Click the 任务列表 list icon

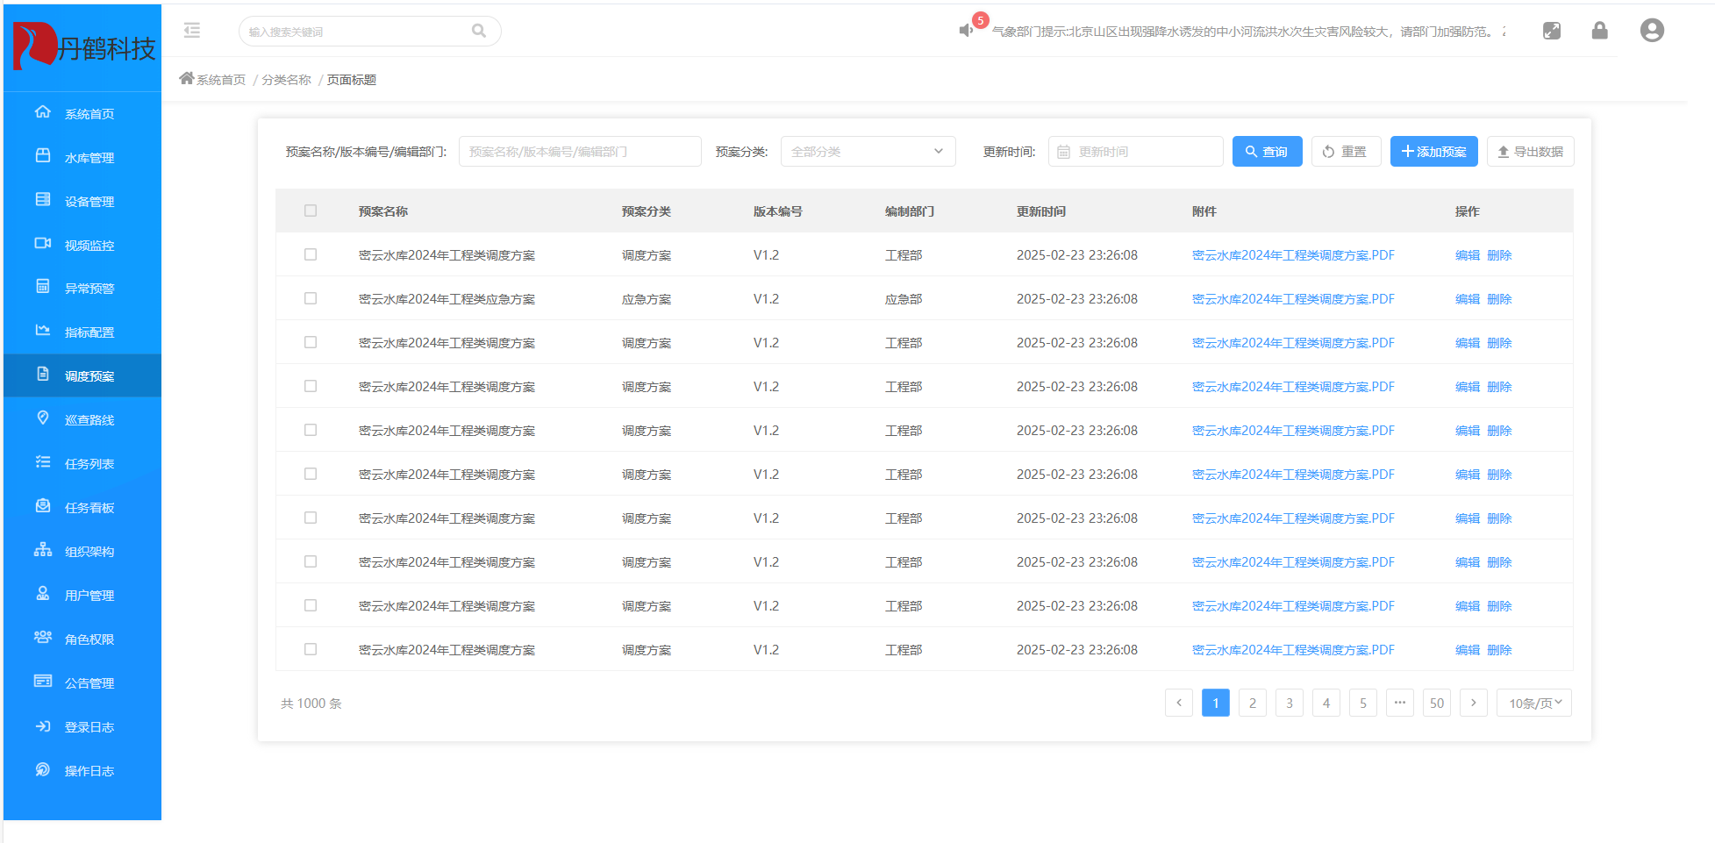tap(43, 462)
